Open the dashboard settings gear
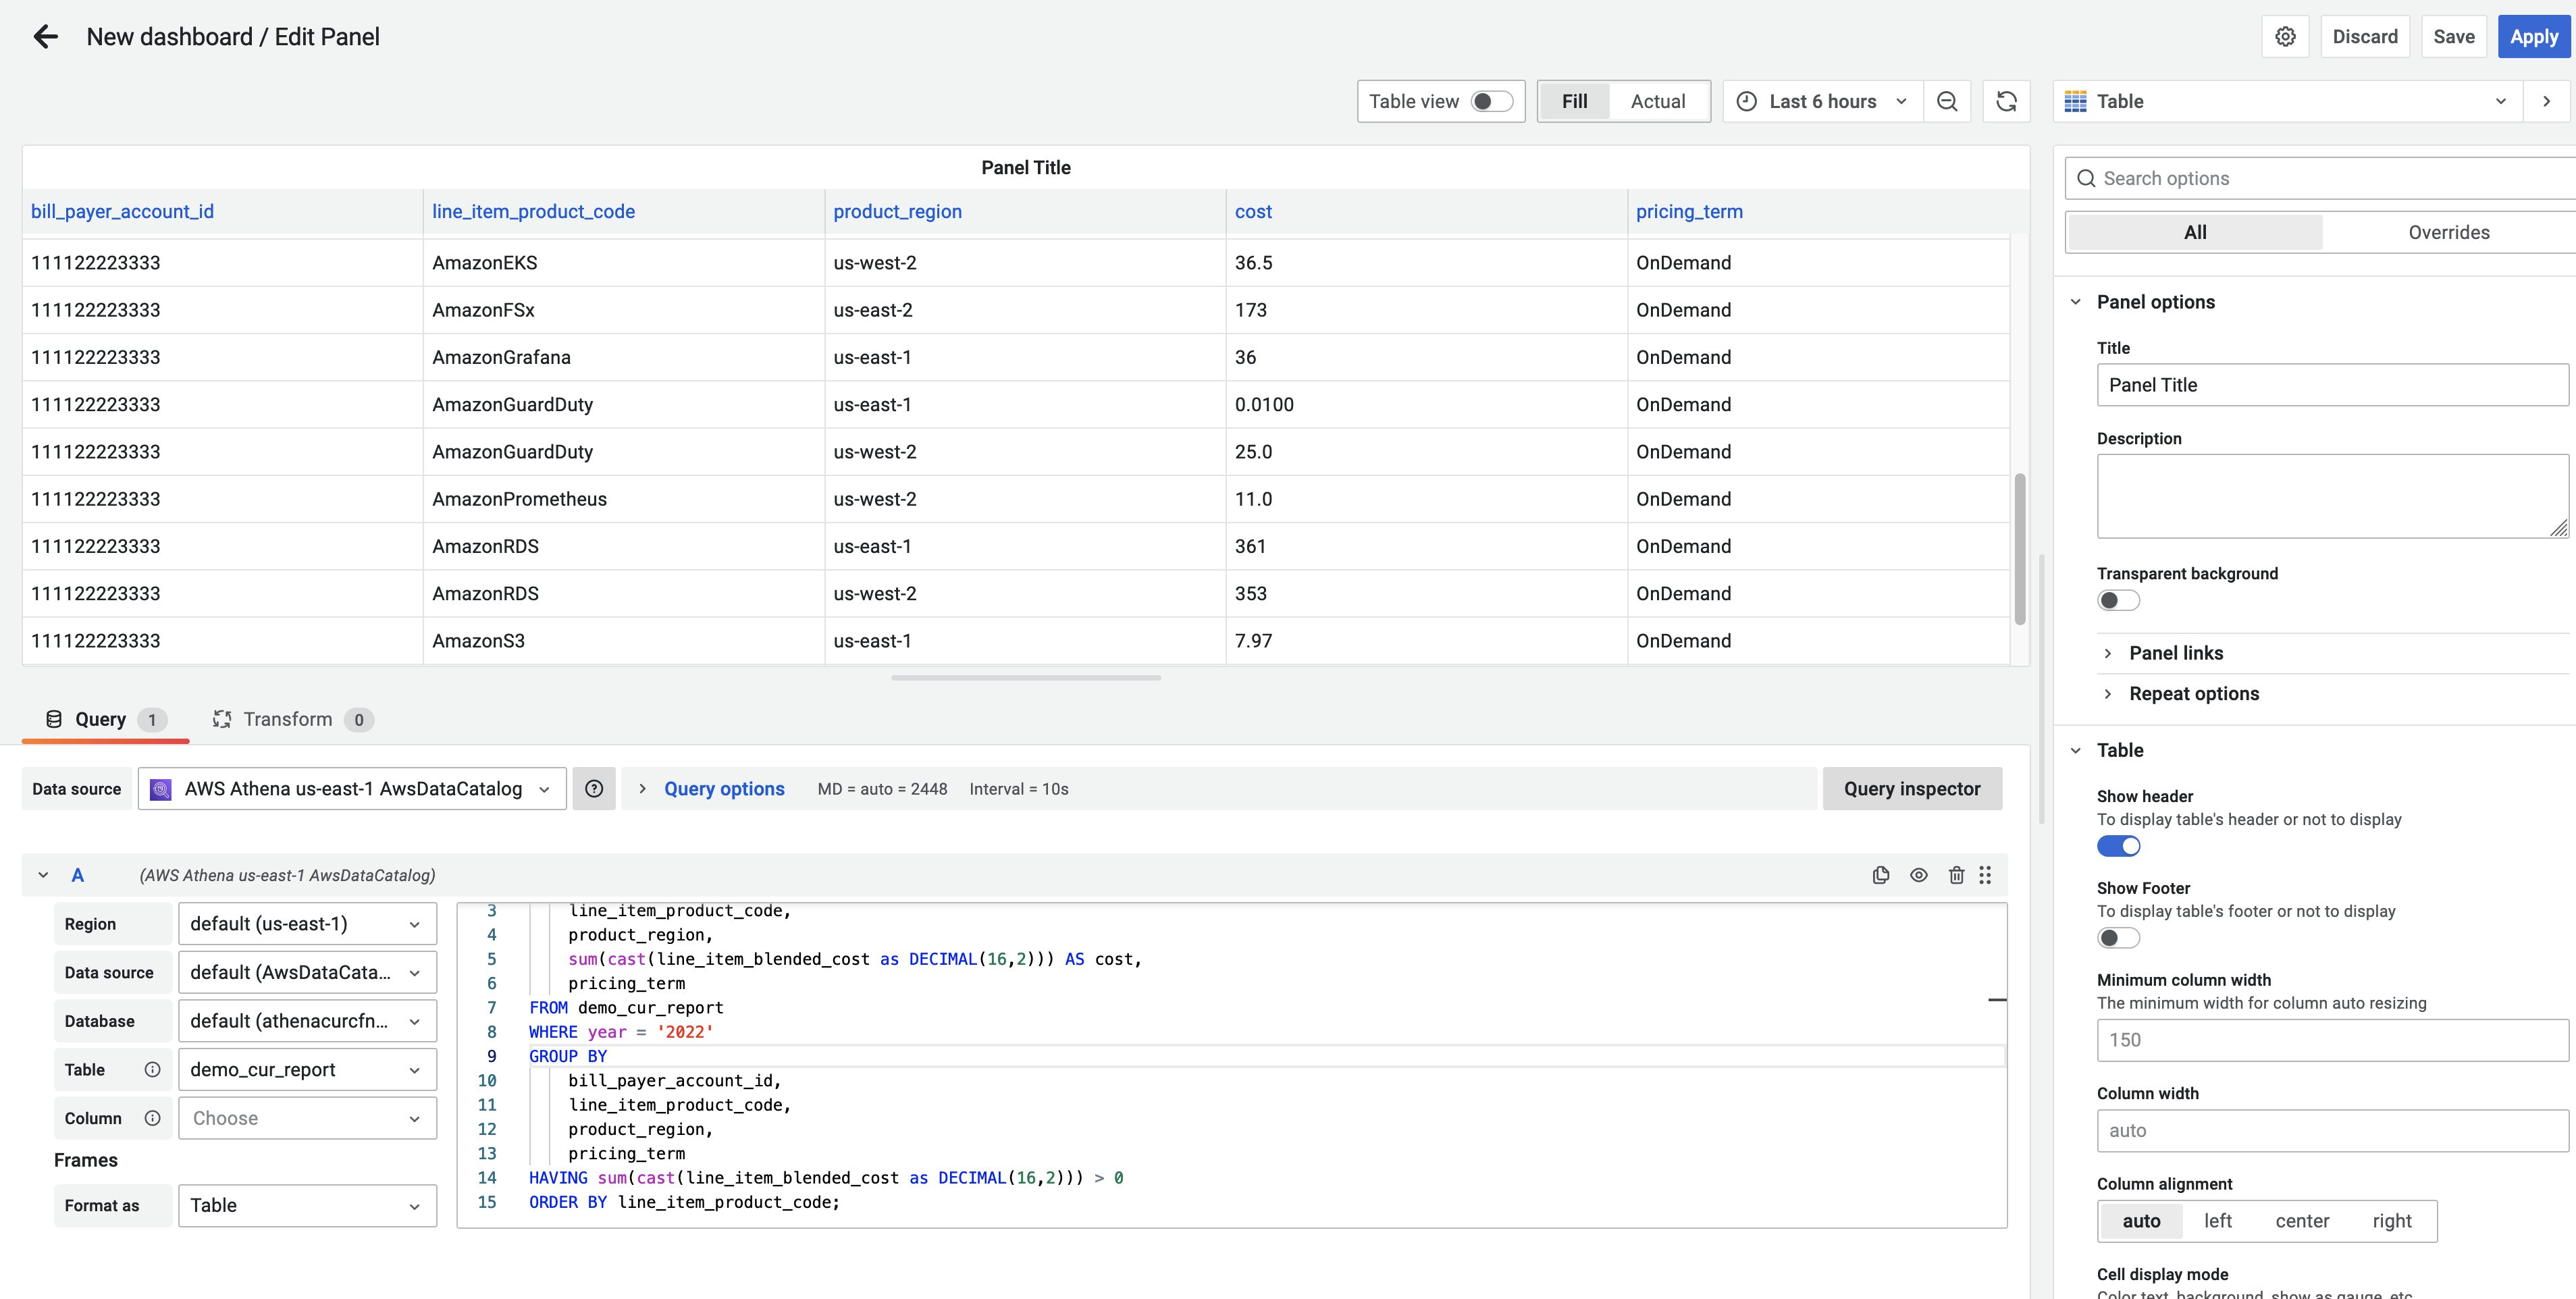Image resolution: width=2576 pixels, height=1299 pixels. pos(2285,36)
